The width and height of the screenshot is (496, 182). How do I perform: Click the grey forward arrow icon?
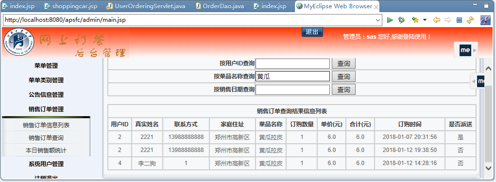[x=448, y=20]
